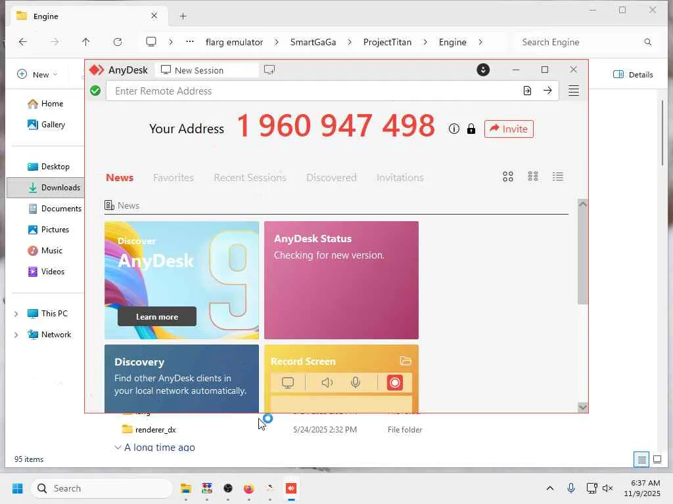Show hidden system tray icons
This screenshot has height=504, width=673.
pos(550,488)
